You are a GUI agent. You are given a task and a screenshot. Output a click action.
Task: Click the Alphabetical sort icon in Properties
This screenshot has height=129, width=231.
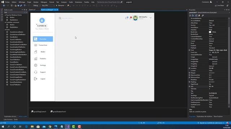[193, 15]
